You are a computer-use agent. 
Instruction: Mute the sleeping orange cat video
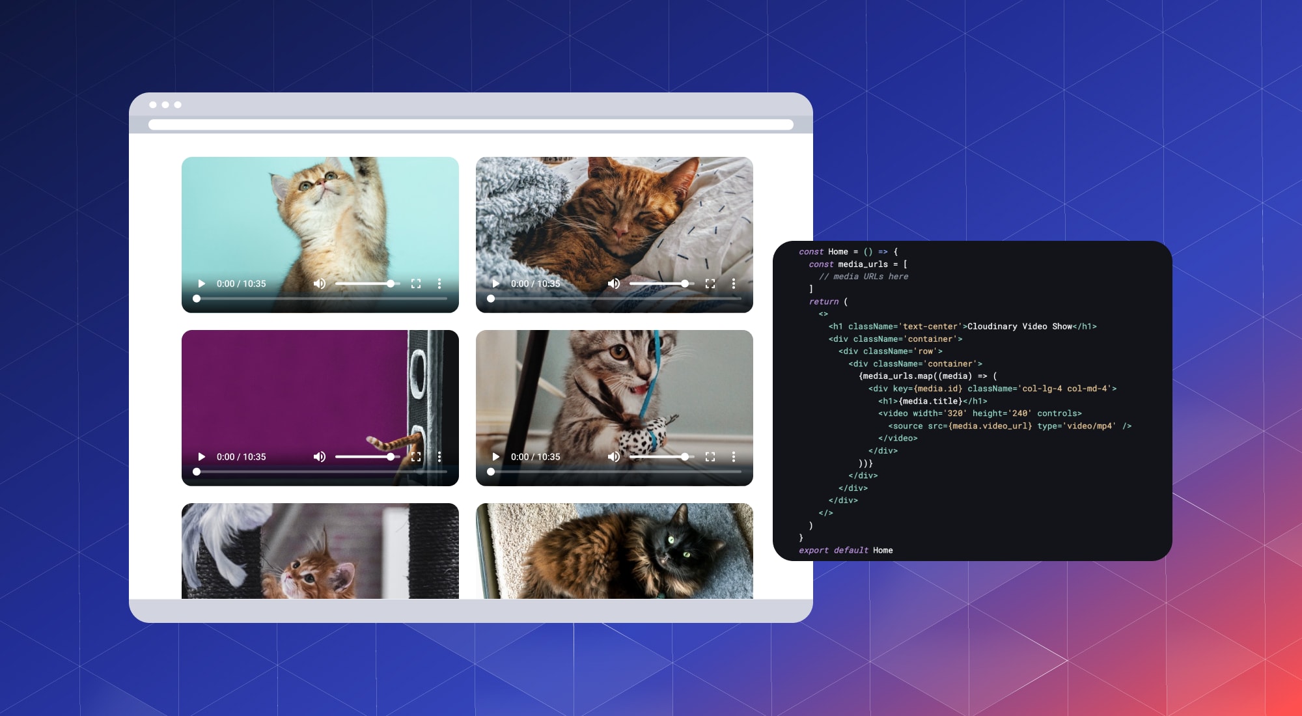[613, 284]
